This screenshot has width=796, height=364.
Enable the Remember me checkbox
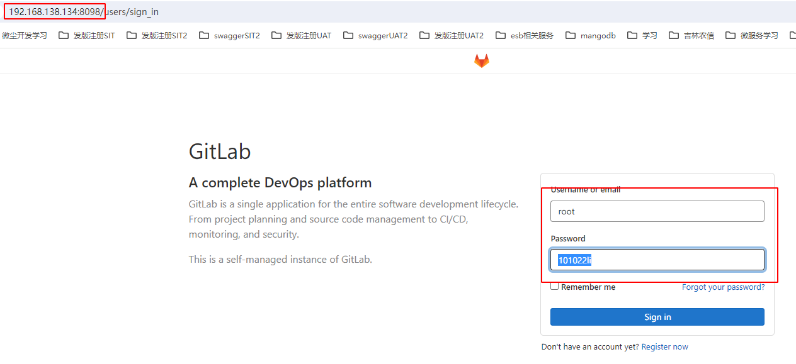pos(555,287)
